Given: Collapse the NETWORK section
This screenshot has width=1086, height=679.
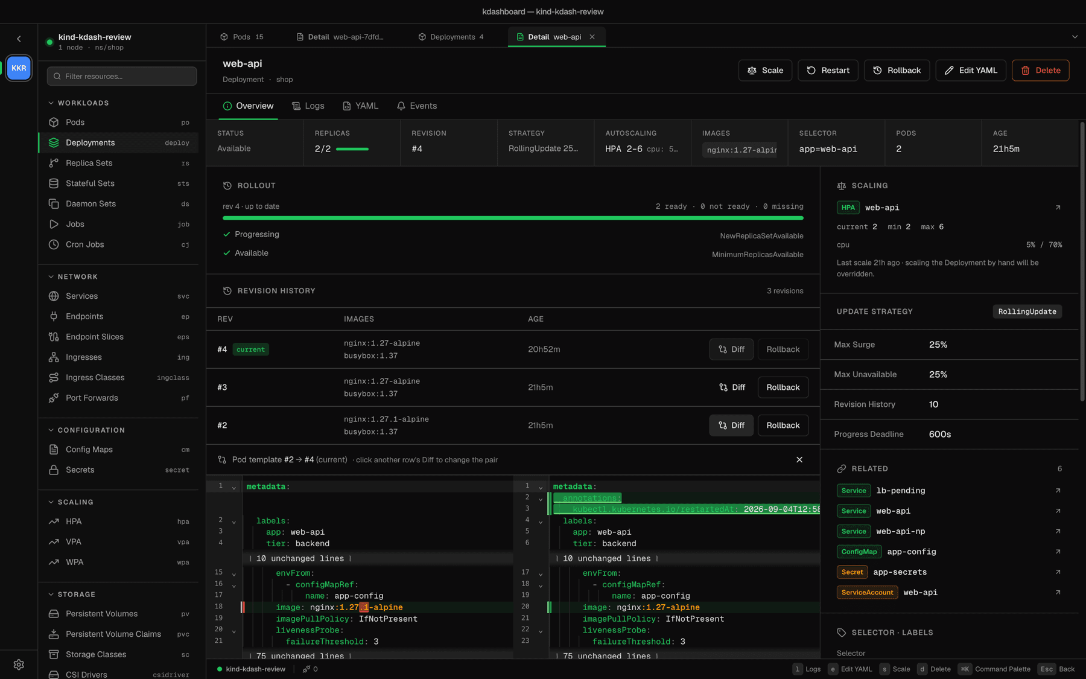Looking at the screenshot, I should (72, 277).
